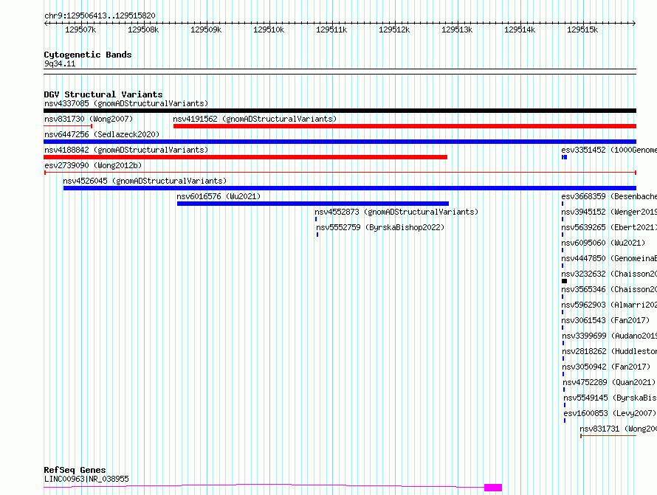Click the 129515k ruler tick label
Image resolution: width=657 pixels, height=495 pixels.
click(582, 30)
